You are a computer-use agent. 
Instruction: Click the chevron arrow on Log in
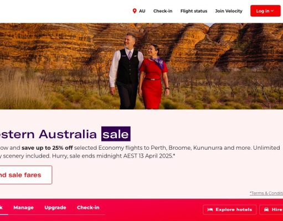coord(272,11)
